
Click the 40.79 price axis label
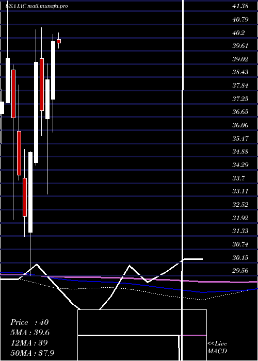tap(240, 20)
